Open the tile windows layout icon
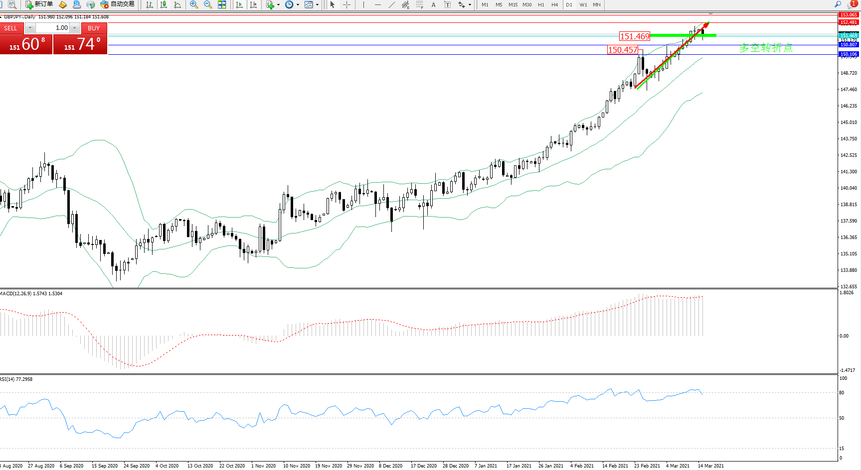This screenshot has height=470, width=861. 222,4
